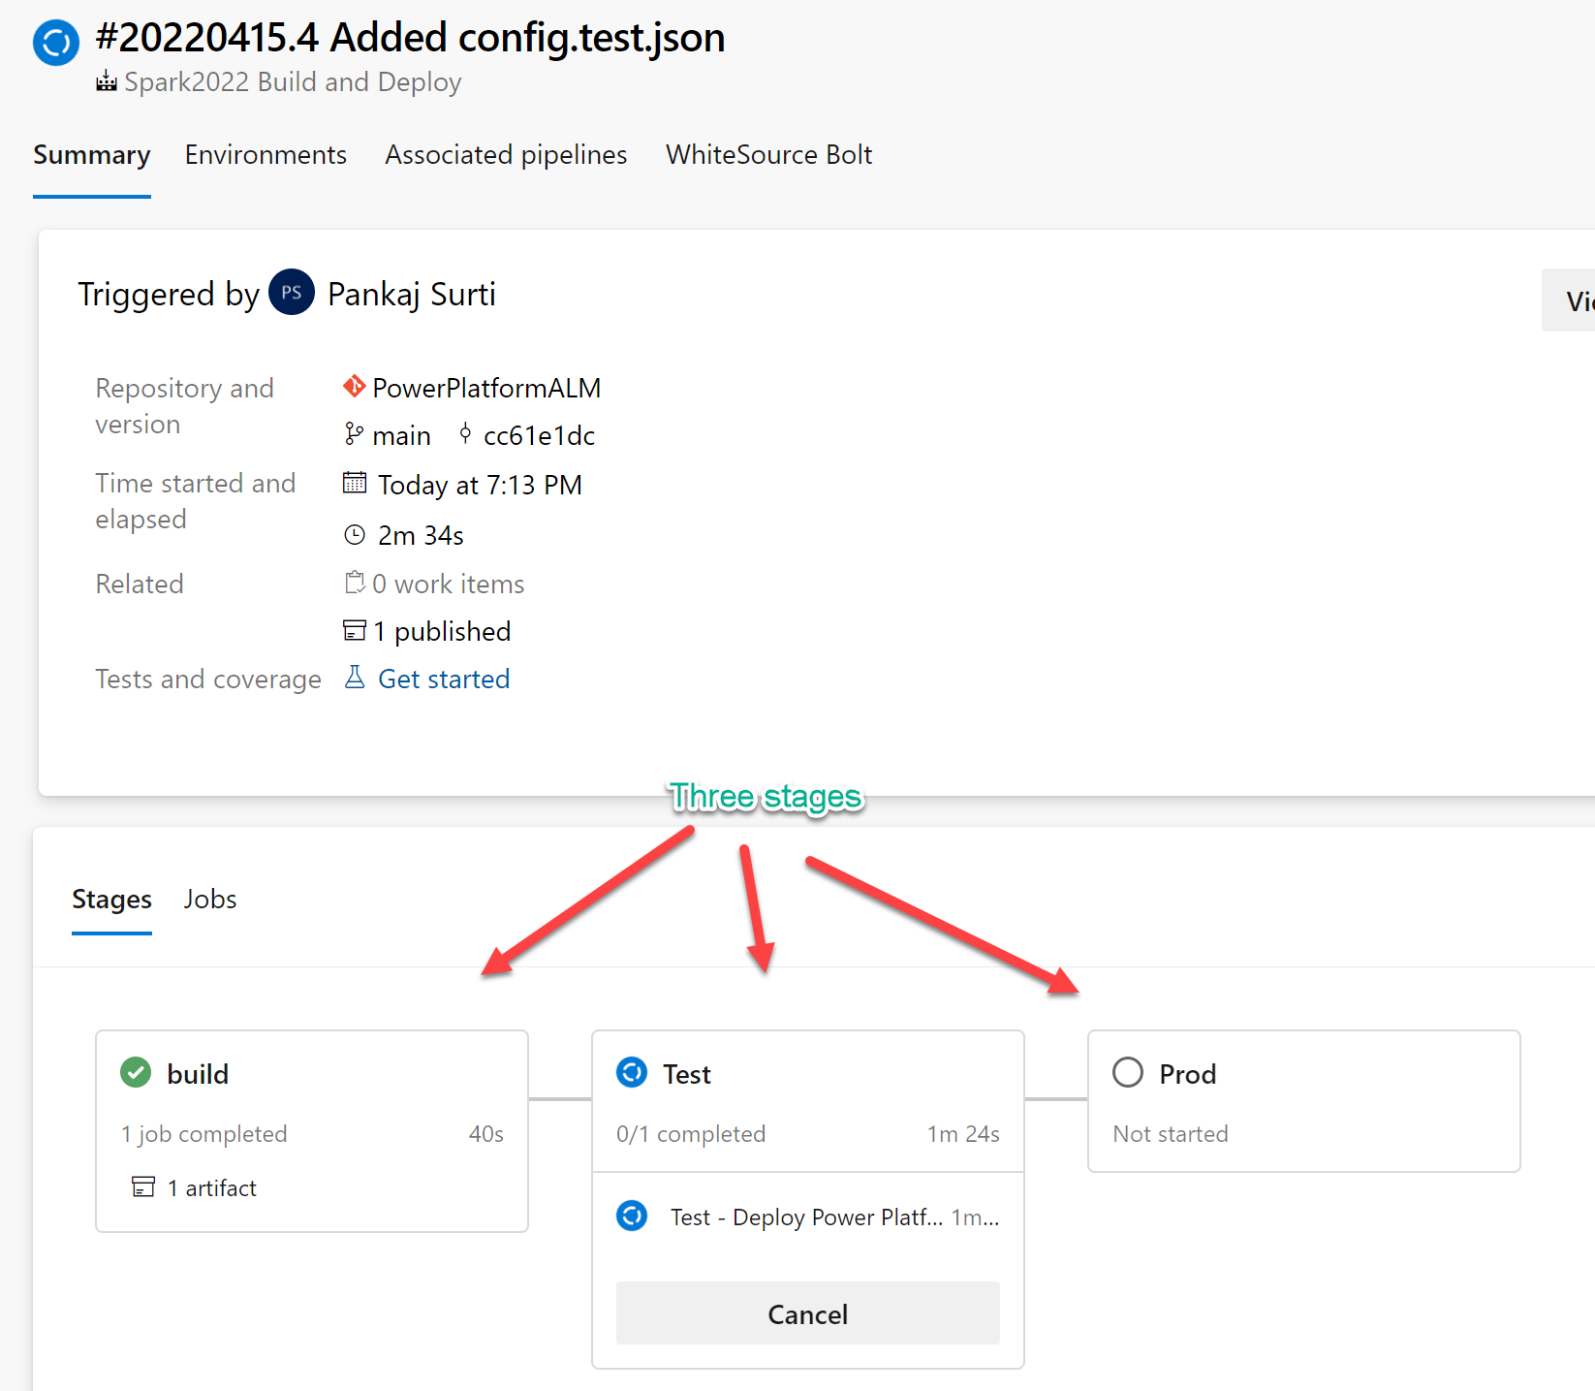Click the PS user avatar
The image size is (1595, 1391).
(291, 293)
